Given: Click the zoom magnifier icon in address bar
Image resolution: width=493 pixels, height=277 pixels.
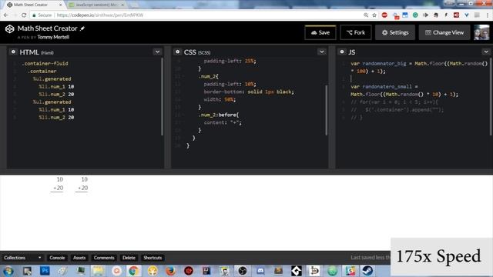Looking at the screenshot, I should click(x=366, y=15).
